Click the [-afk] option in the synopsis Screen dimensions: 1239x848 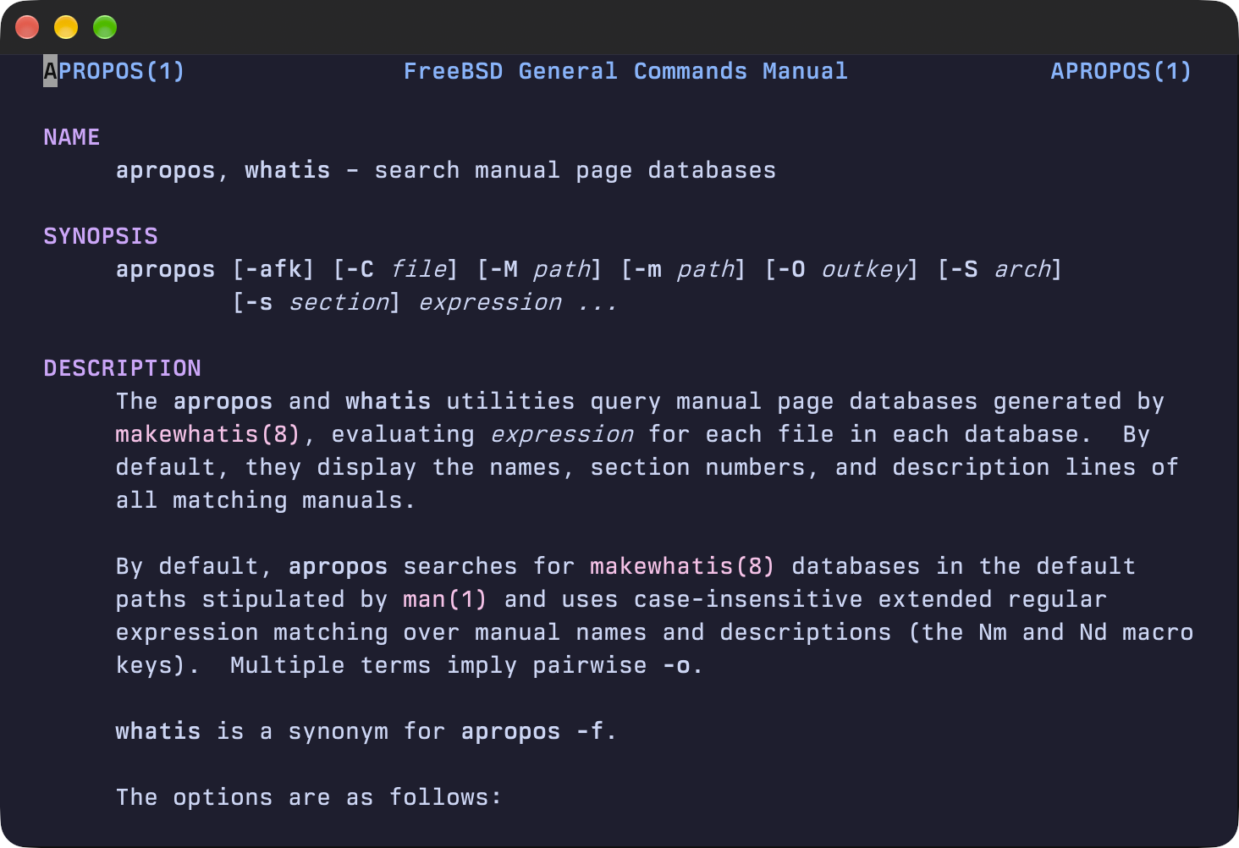(273, 269)
